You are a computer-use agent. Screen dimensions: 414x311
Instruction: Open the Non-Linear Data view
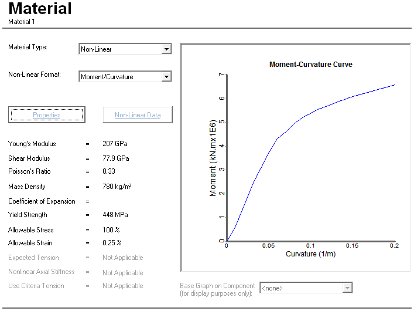click(138, 115)
